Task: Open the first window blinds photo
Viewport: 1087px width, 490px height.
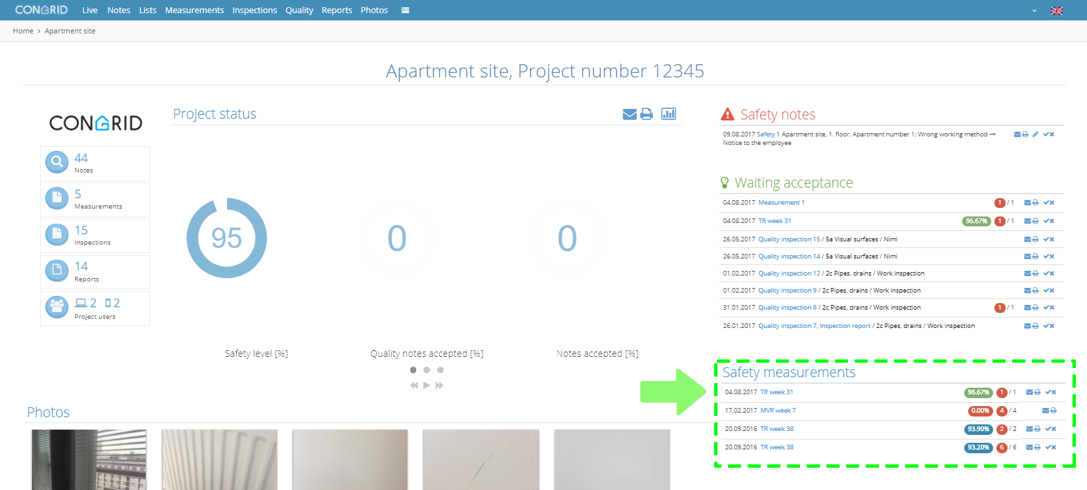Action: click(89, 460)
